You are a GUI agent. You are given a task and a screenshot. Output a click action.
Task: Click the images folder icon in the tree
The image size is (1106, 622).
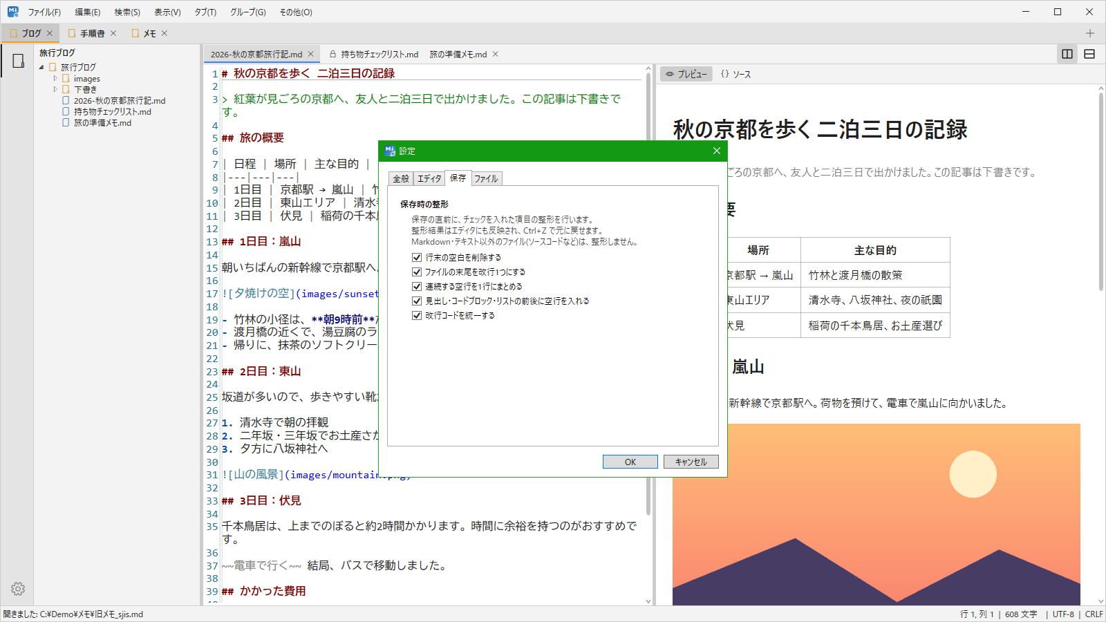pos(66,79)
